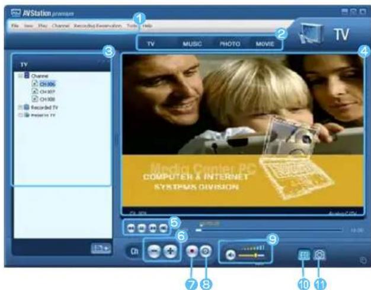Open the Recording Reservation menu
Viewport: 371px width, 290px height.
97,25
